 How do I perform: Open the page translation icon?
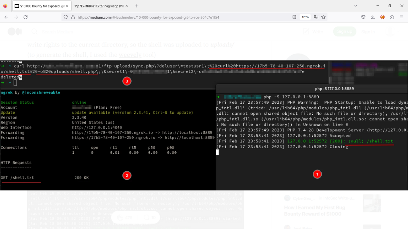316,17
